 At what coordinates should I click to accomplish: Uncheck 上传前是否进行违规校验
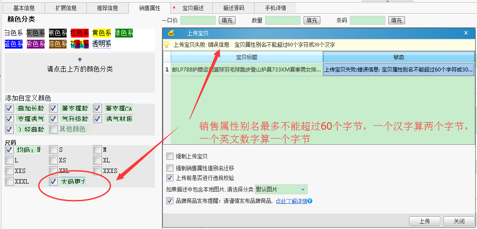coord(170,178)
